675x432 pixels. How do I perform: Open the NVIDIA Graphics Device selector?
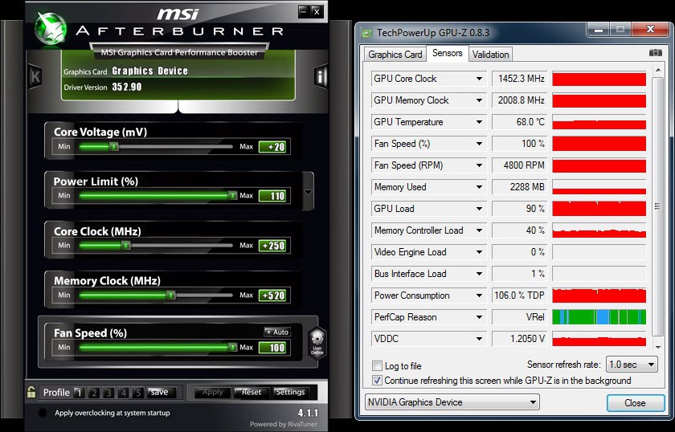452,402
